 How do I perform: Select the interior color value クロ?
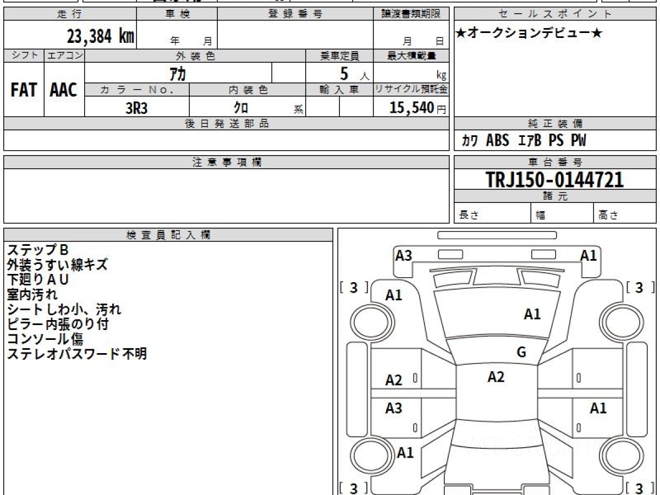point(240,108)
